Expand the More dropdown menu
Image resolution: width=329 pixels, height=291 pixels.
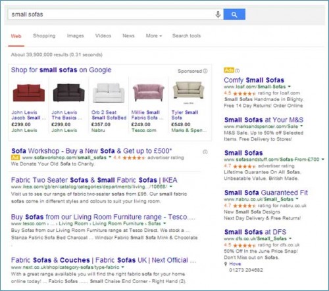coord(154,35)
